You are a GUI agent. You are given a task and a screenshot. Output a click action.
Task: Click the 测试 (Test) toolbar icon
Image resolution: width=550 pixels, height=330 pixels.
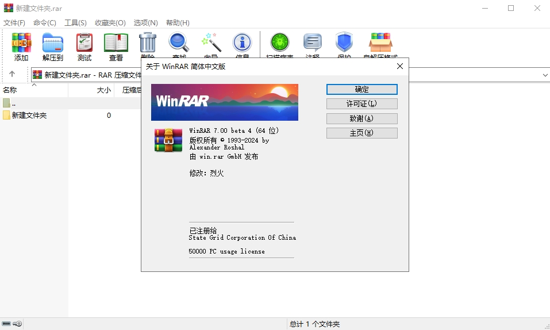[84, 43]
